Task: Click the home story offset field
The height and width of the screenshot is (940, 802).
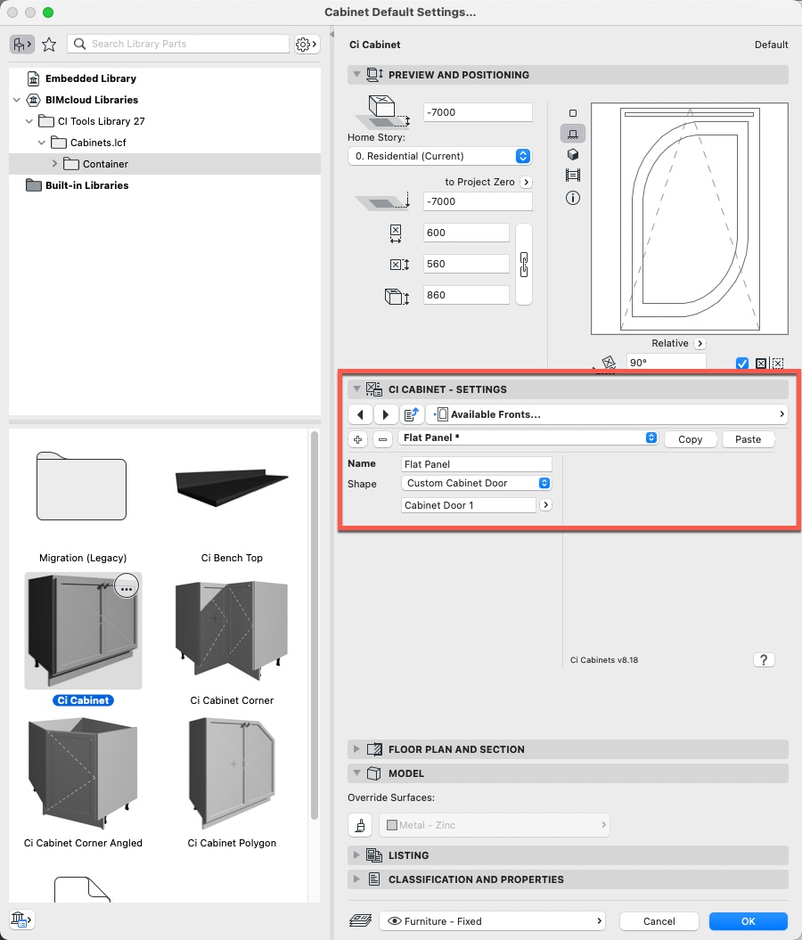Action: coord(478,112)
